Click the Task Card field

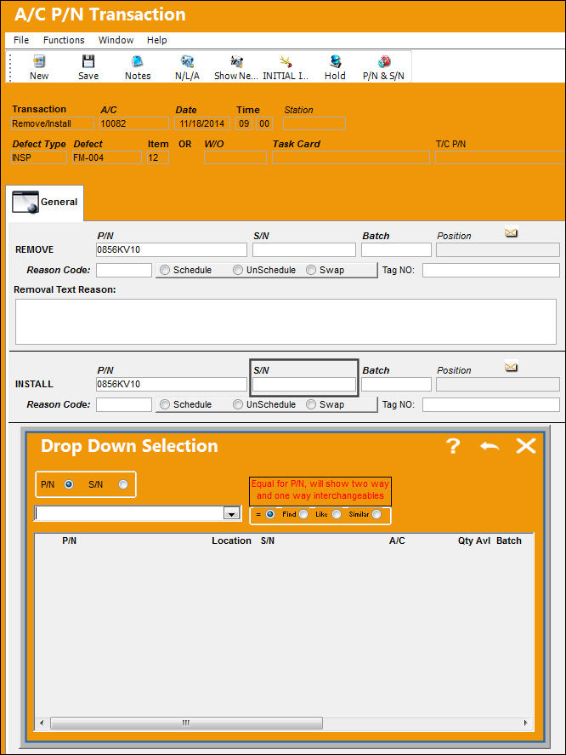click(x=351, y=157)
